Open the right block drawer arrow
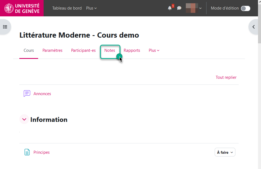Image resolution: width=261 pixels, height=169 pixels. [254, 27]
